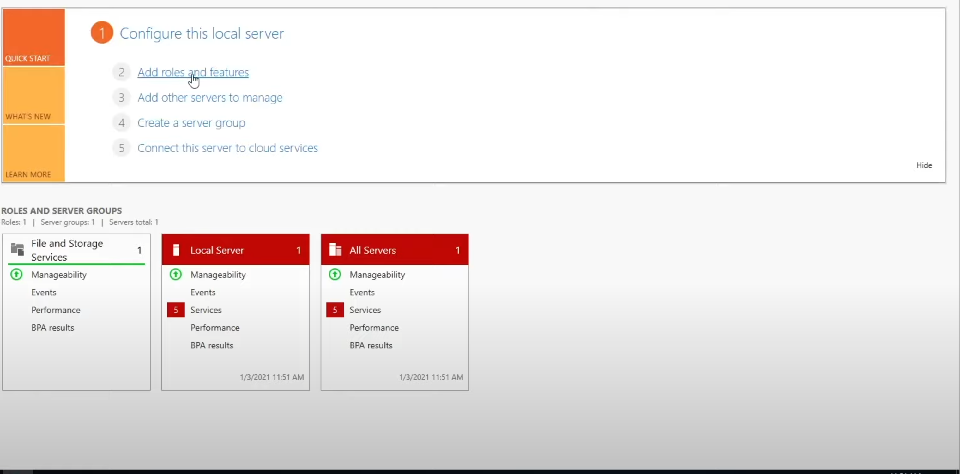Screen dimensions: 960x474
Task: Open Performance in Local Server tile
Action: click(x=215, y=328)
